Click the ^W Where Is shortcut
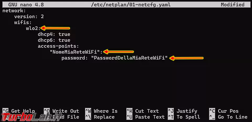Image resolution: width=252 pixels, height=122 pixels. (x=101, y=111)
